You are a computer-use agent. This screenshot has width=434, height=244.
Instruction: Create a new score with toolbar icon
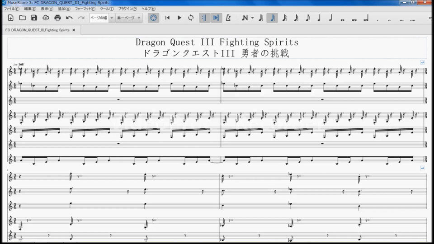click(x=11, y=18)
